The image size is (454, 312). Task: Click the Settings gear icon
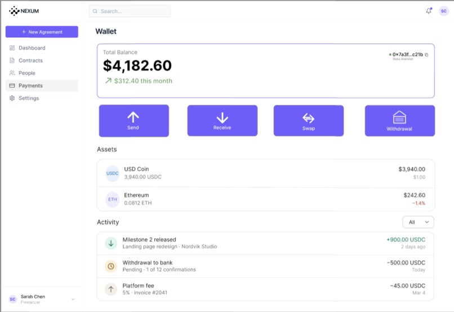tap(12, 98)
